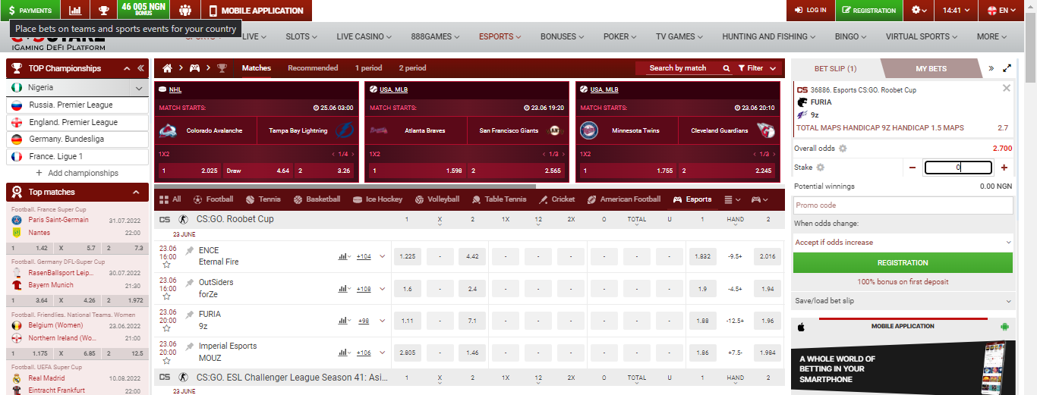Open Stake settings gear

pos(820,168)
